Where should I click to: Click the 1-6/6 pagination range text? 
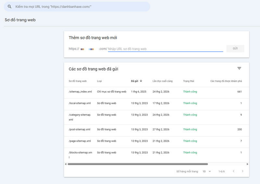pyautogui.click(x=222, y=171)
